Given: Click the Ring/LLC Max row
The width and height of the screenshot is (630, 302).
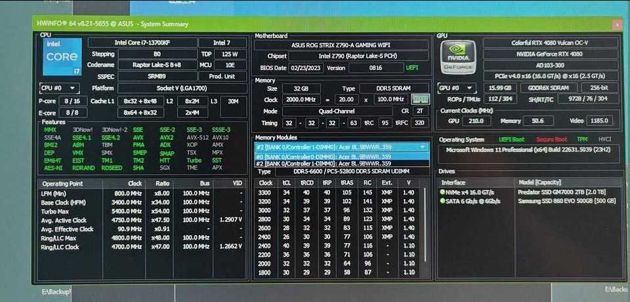Looking at the screenshot, I should 142,238.
